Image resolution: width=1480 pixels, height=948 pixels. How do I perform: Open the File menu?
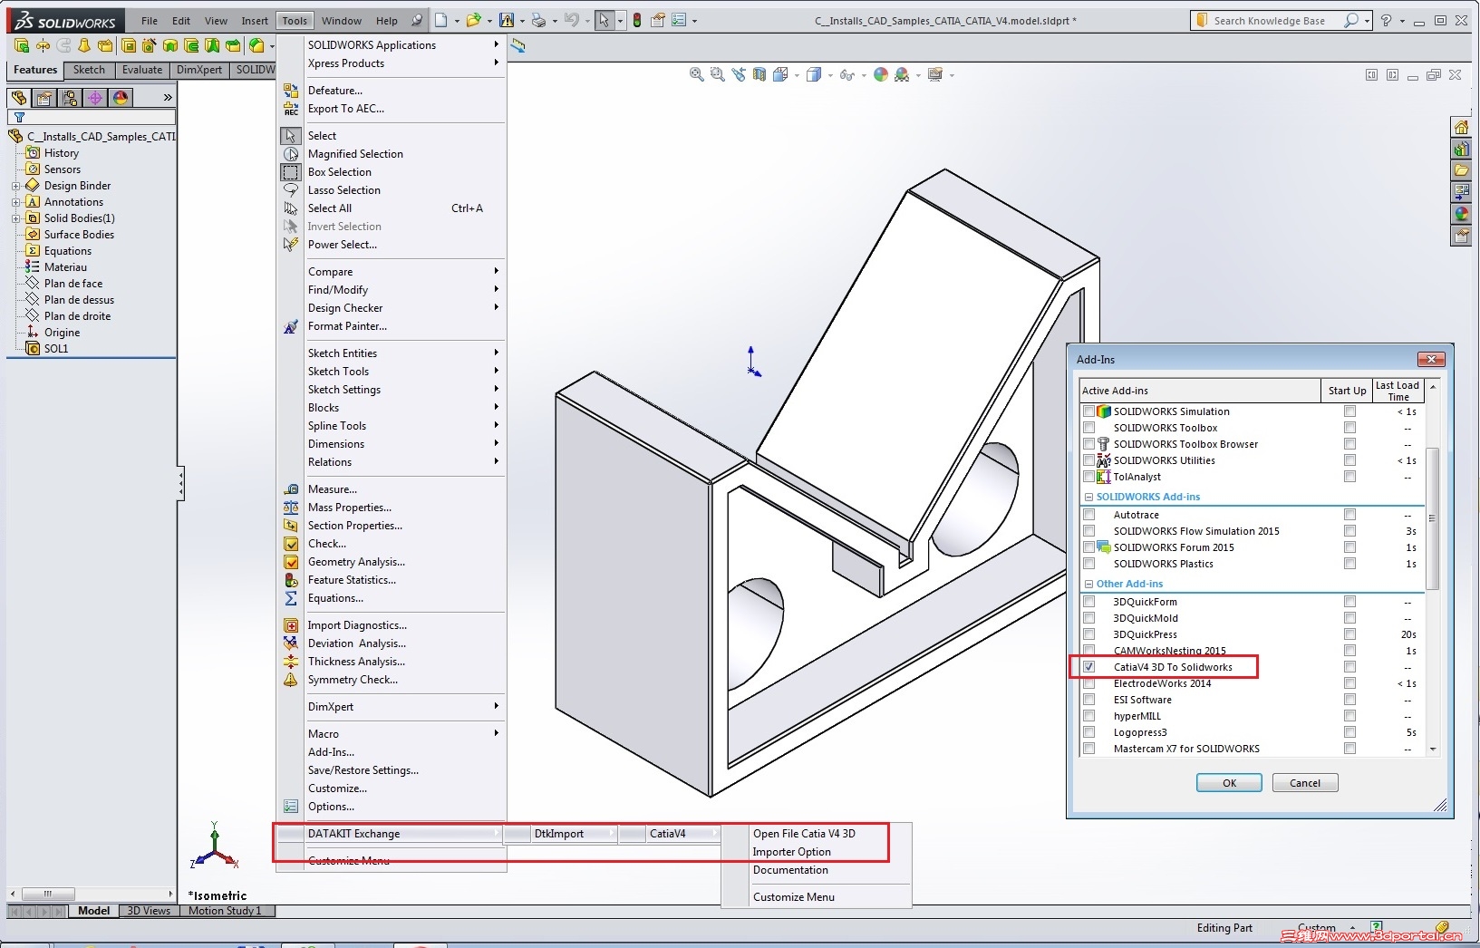tap(150, 20)
